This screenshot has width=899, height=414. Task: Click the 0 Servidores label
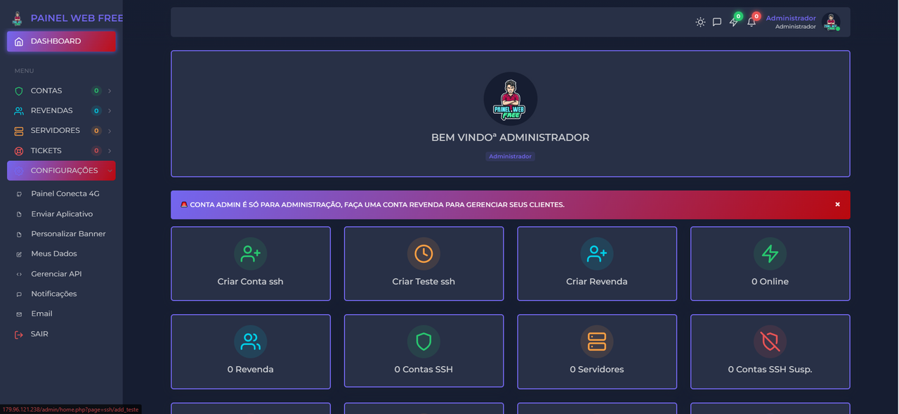pyautogui.click(x=597, y=370)
